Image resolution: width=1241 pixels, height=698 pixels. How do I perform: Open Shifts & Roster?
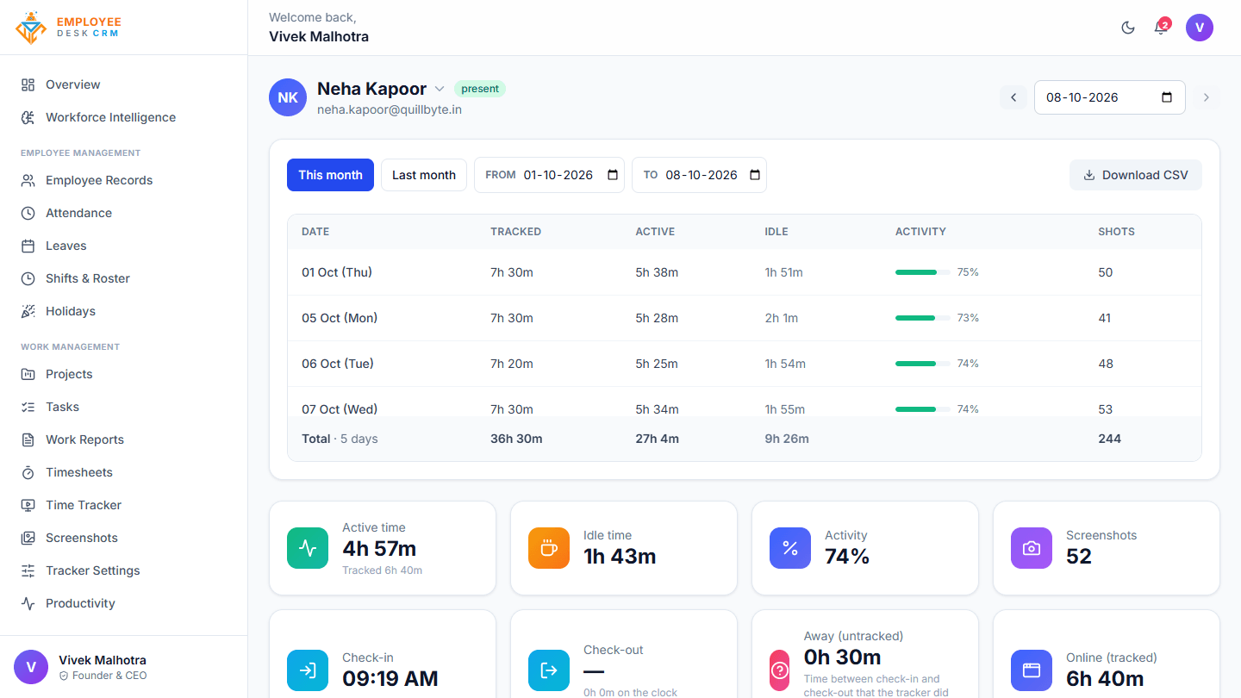pyautogui.click(x=123, y=278)
